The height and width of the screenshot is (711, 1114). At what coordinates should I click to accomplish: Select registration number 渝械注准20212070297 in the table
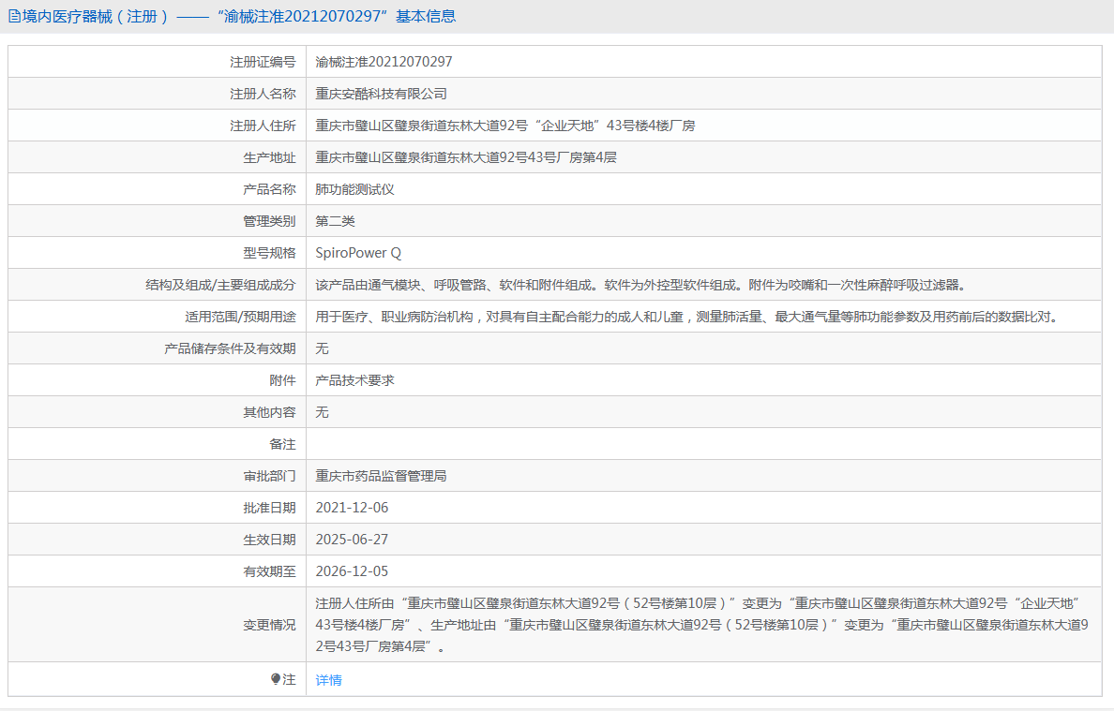coord(384,62)
